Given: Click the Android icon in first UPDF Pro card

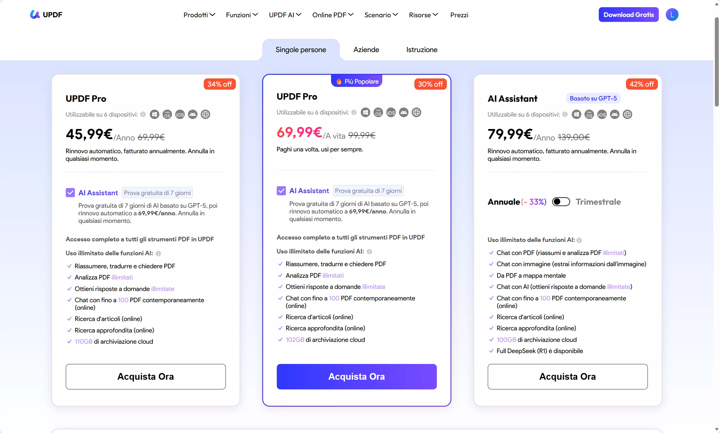Looking at the screenshot, I should click(x=193, y=114).
